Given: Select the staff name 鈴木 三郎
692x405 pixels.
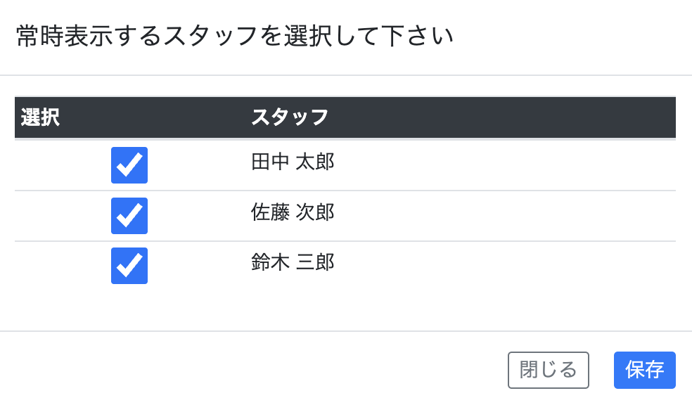Looking at the screenshot, I should tap(293, 263).
